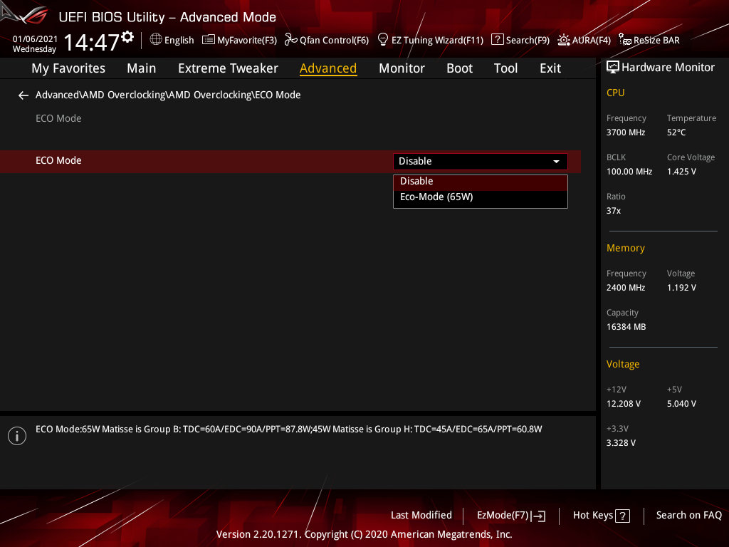Screen dimensions: 729x547
Task: Click the MyFavorite list icon
Action: (x=209, y=40)
